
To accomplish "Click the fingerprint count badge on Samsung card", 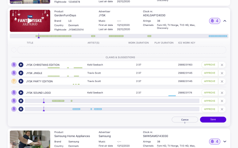I will click(215, 141).
